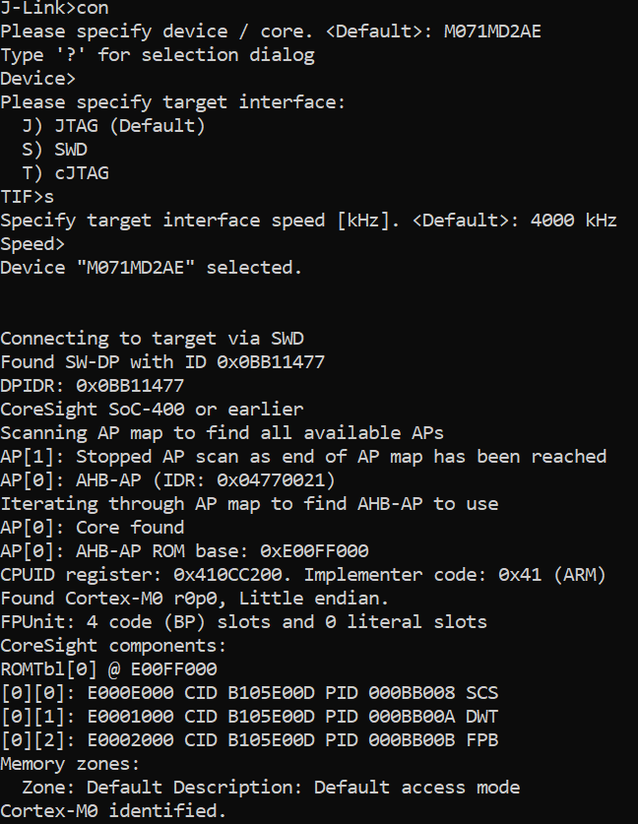Click the empty "Device>" prompt line
Viewport: 638px width, 824px height.
click(38, 79)
